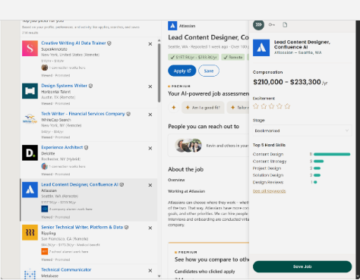Dismiss the Lead Content Designer job
360x280 pixels.
click(x=150, y=185)
